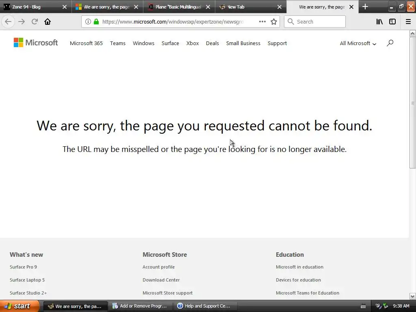Click the on-screen keyboard tray icon
Screen dimensions: 416x312
(x=363, y=306)
